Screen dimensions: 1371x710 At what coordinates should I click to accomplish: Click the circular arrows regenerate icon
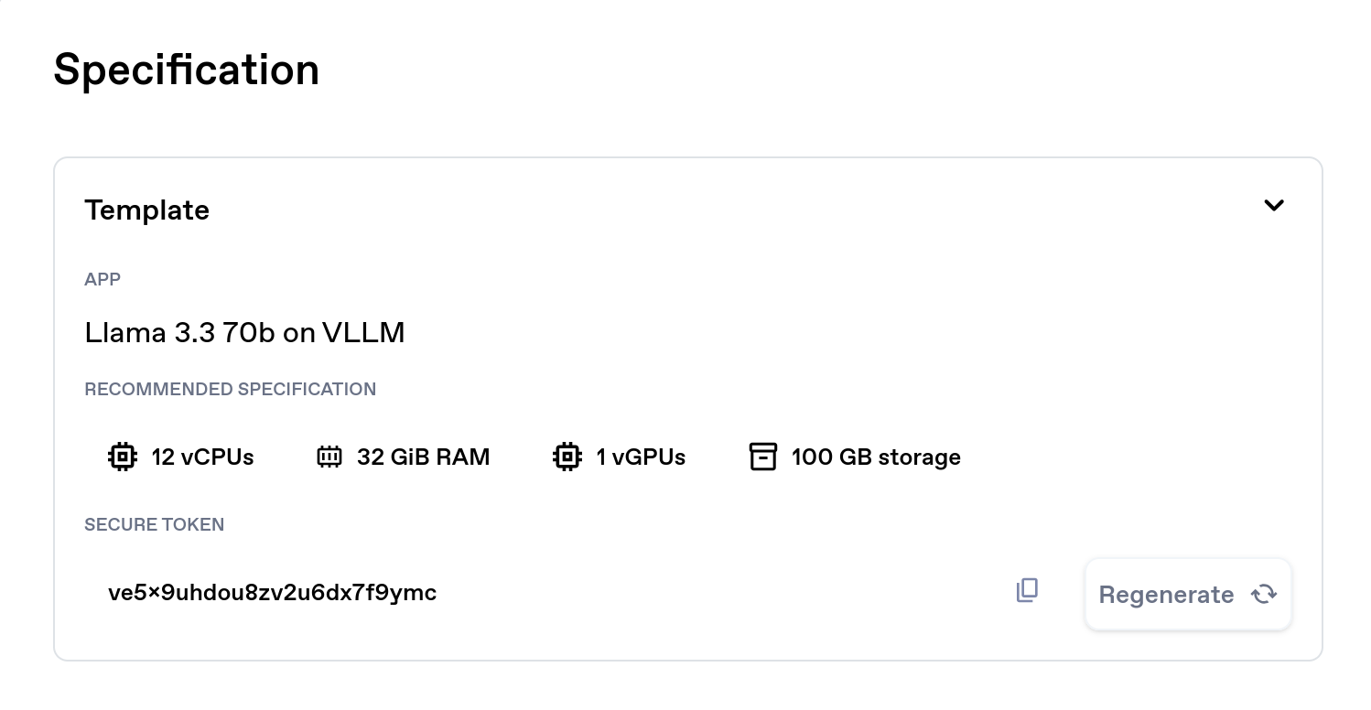click(1264, 595)
